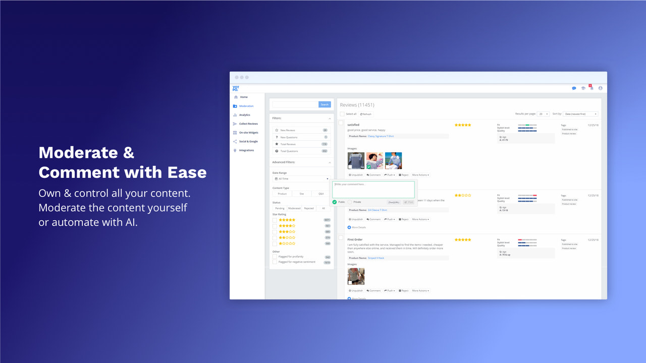Click in the search input field

pyautogui.click(x=295, y=104)
